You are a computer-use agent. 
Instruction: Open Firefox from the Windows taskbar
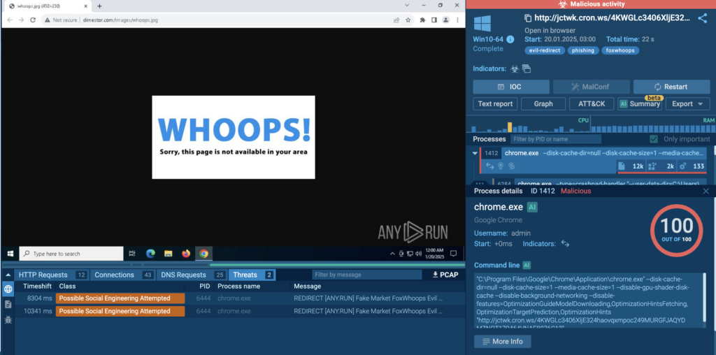click(186, 254)
